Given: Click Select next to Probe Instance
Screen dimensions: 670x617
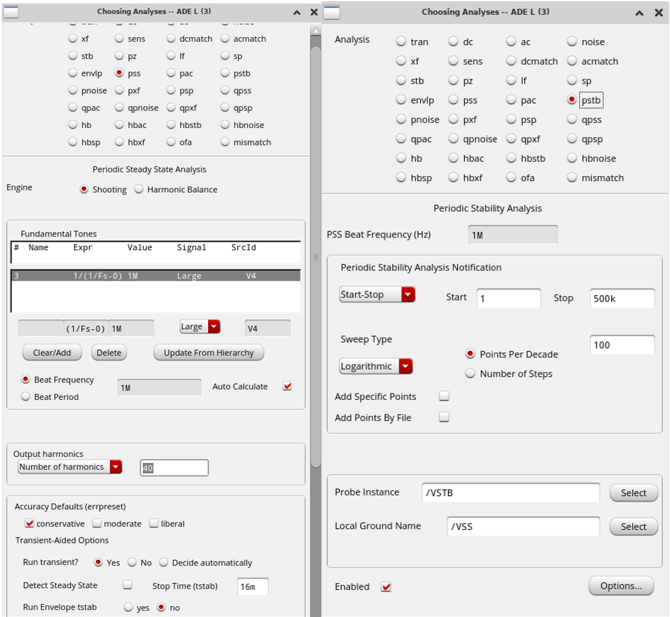Looking at the screenshot, I should click(633, 493).
